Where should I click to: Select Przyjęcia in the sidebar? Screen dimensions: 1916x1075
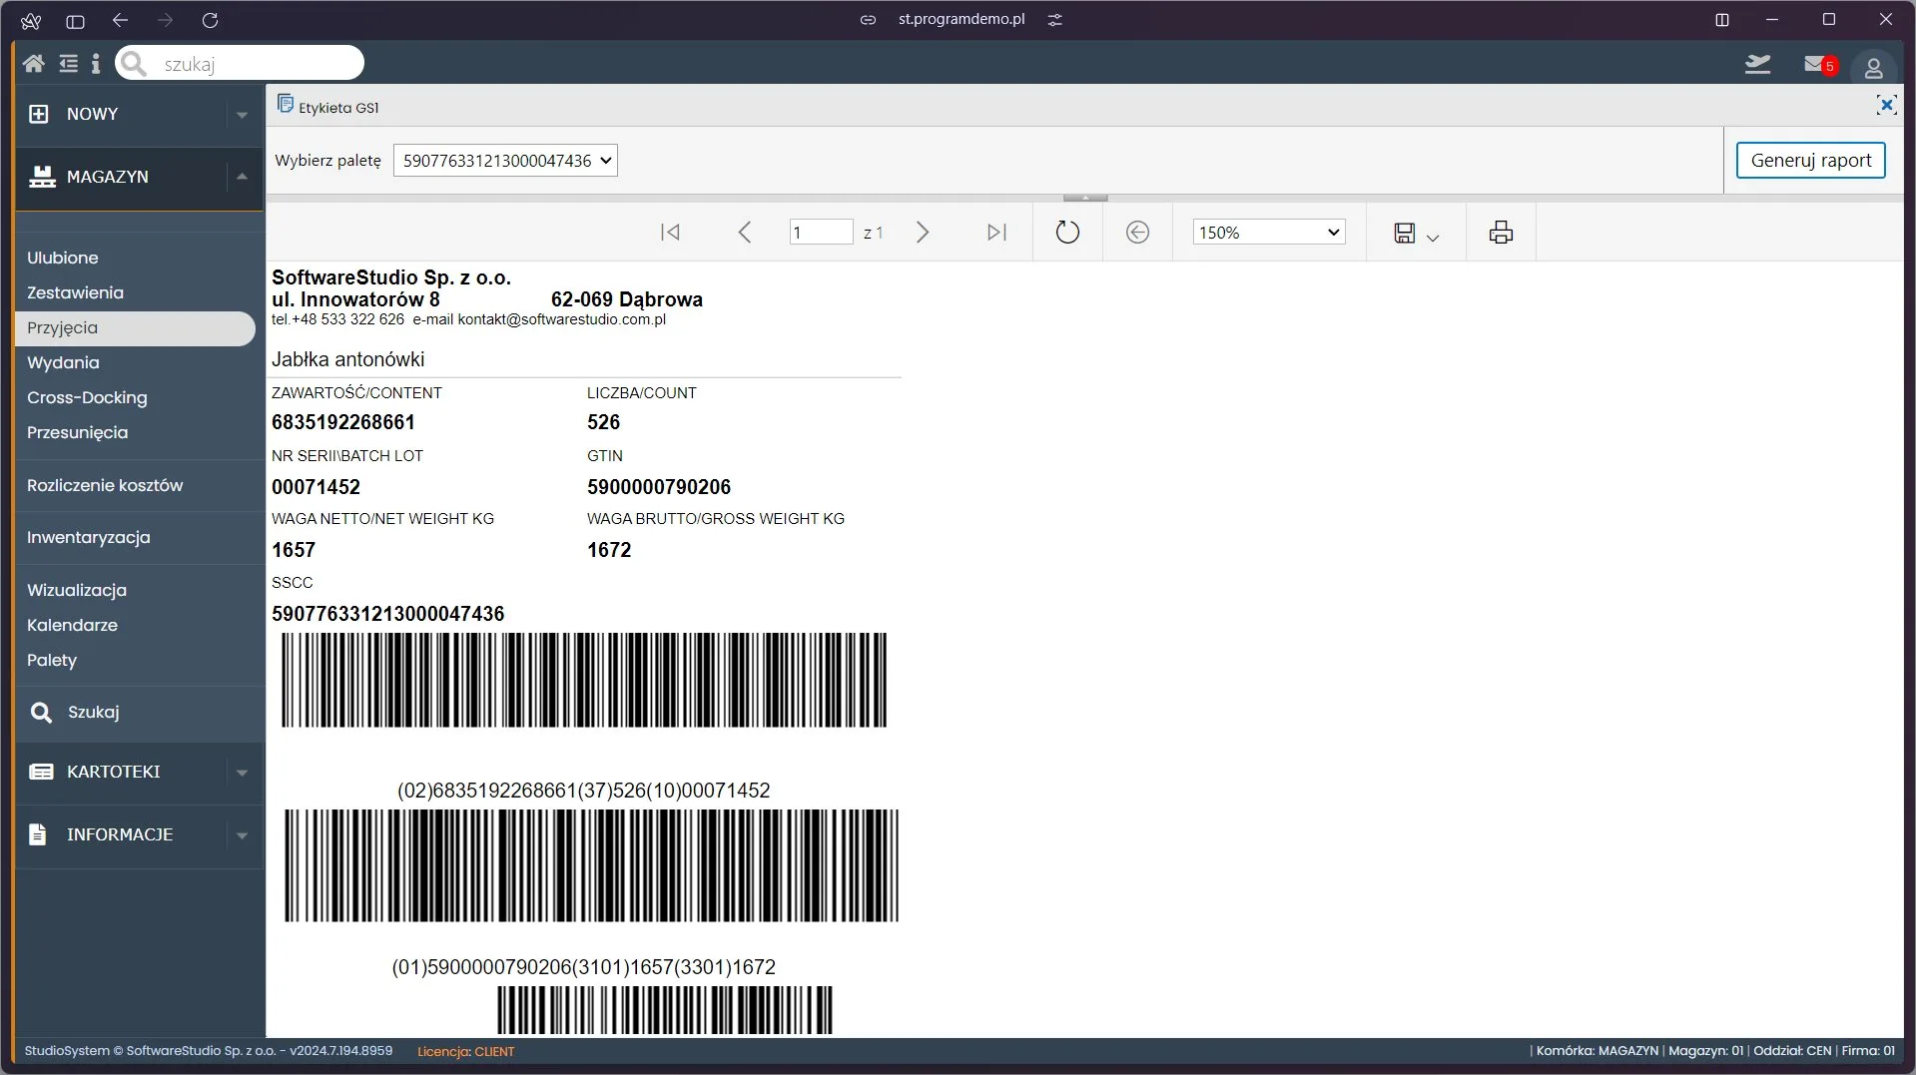[136, 328]
